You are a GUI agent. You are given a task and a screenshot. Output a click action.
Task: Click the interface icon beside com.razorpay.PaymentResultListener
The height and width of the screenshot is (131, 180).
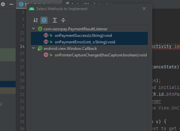40,29
